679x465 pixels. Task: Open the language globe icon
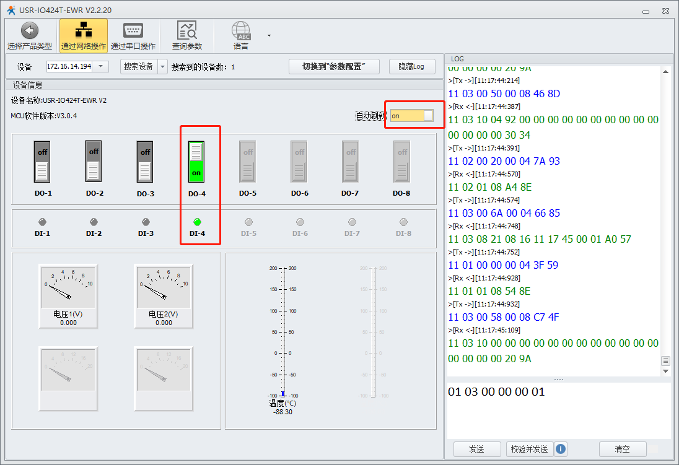(x=241, y=31)
